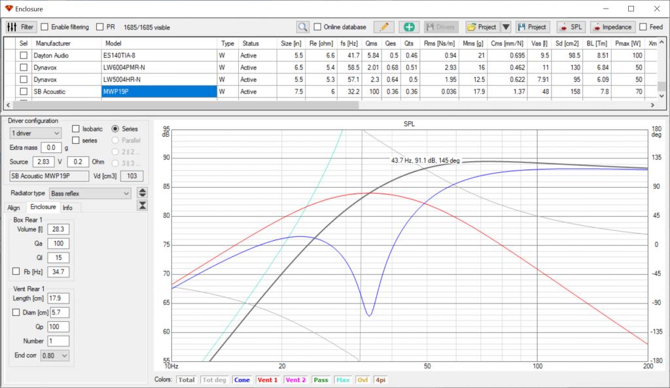The height and width of the screenshot is (388, 670).
Task: Tick the Diam [cm] checkbox
Action: pos(16,312)
